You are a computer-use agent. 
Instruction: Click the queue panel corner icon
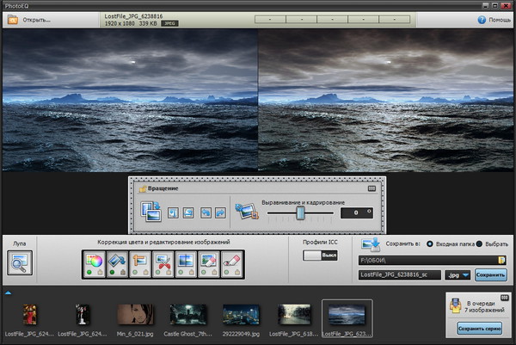click(505, 298)
